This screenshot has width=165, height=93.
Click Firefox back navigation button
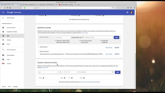tap(2, 8)
